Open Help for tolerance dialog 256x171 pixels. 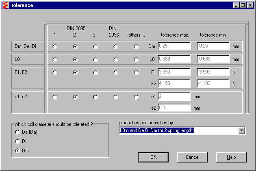coord(231,157)
